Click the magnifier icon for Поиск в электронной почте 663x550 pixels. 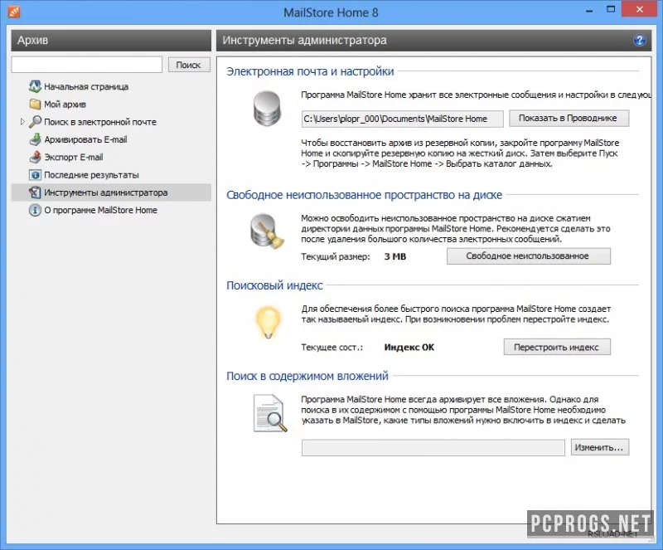(35, 122)
